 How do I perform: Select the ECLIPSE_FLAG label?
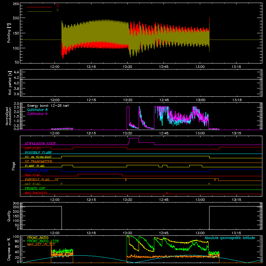coord(36,171)
